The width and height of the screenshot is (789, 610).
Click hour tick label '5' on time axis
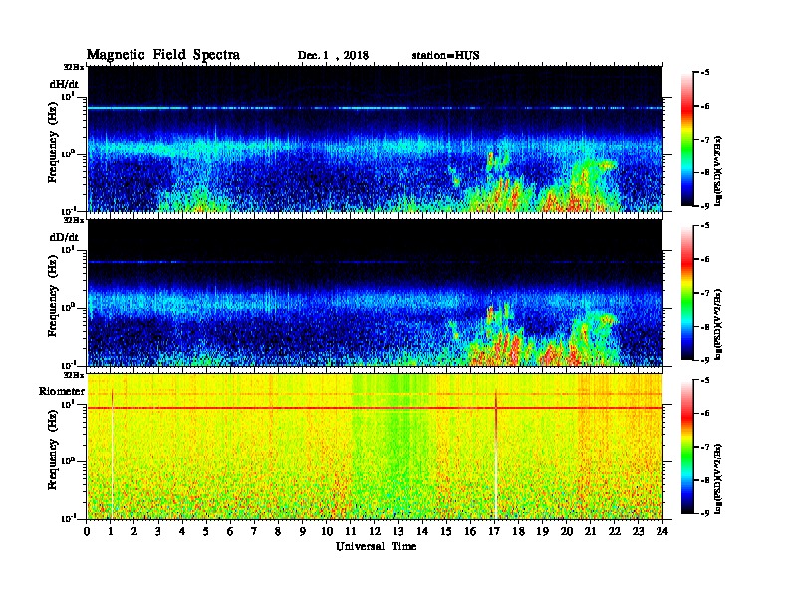click(206, 532)
